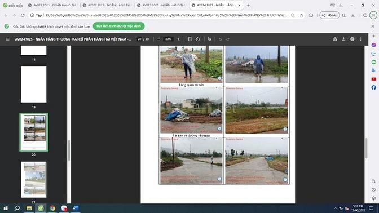Print the PDF document
This screenshot has height=213, width=379.
pyautogui.click(x=352, y=39)
